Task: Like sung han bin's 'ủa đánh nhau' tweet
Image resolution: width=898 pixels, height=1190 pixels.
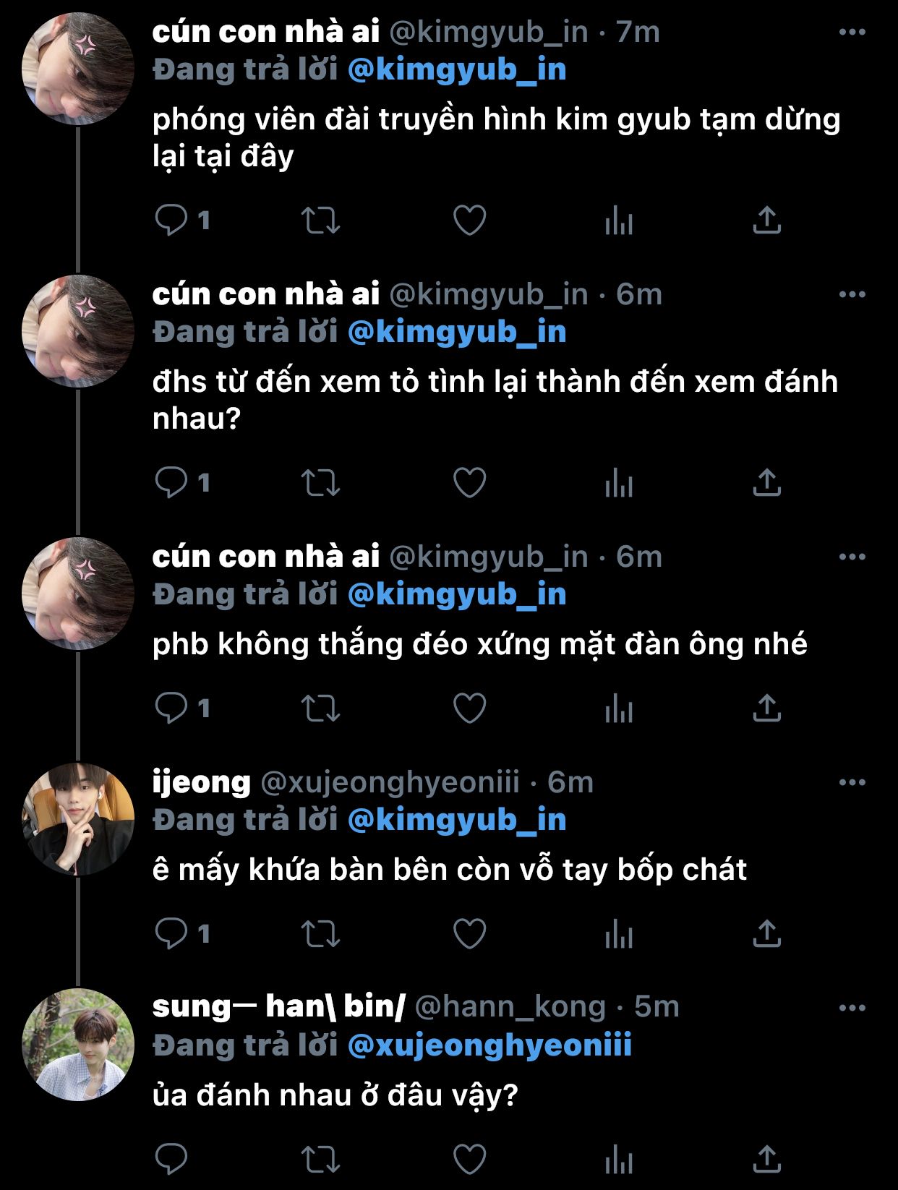Action: (x=469, y=1160)
